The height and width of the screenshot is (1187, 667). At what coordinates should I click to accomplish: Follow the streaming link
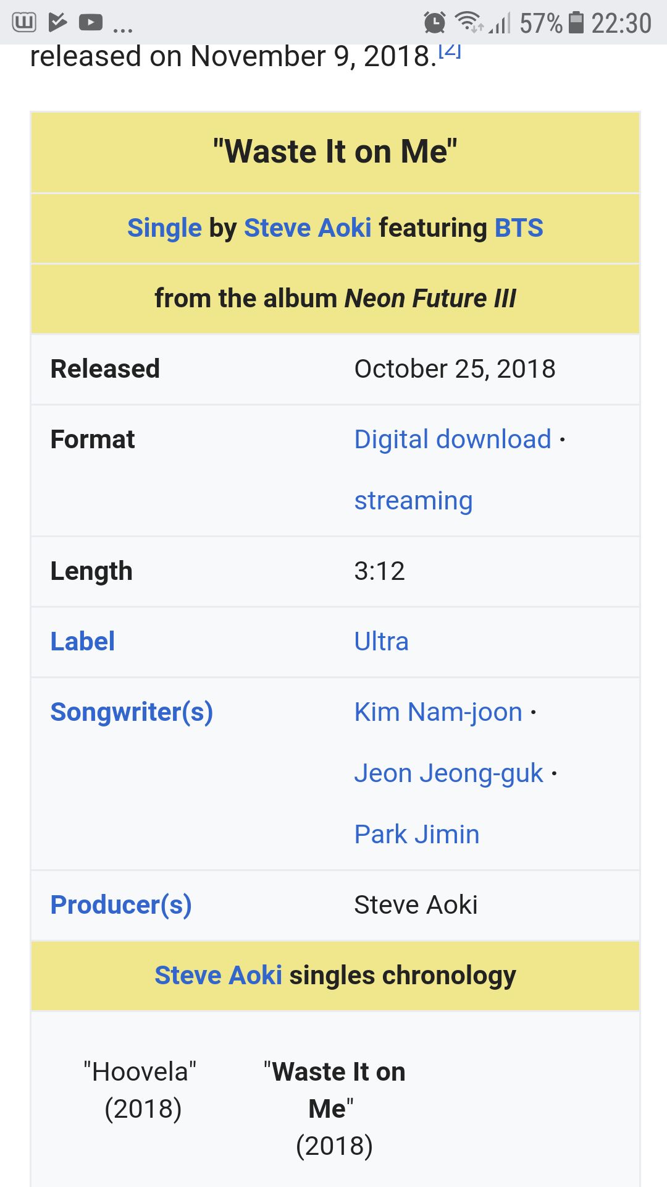click(413, 501)
